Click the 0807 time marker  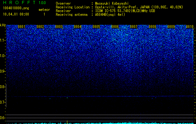point(134,27)
